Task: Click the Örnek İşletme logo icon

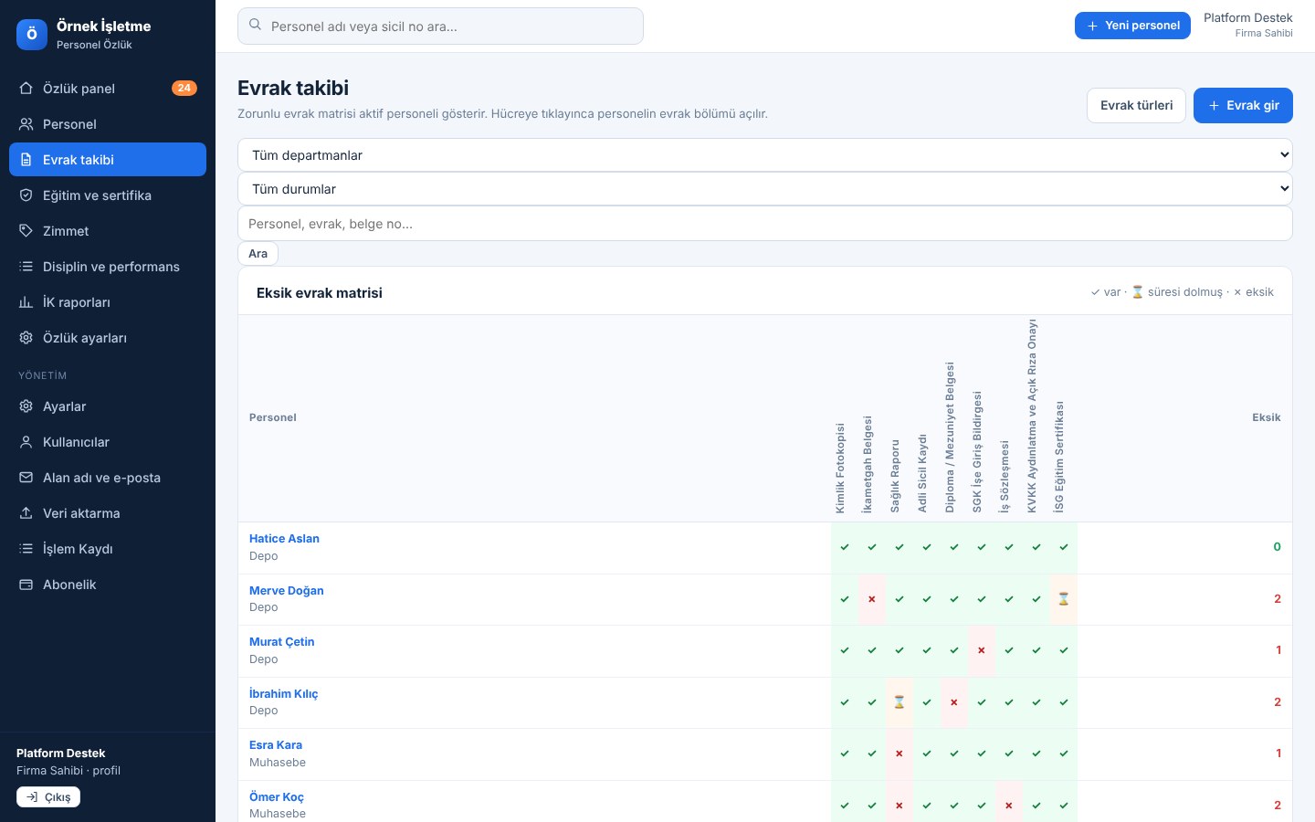Action: click(32, 35)
